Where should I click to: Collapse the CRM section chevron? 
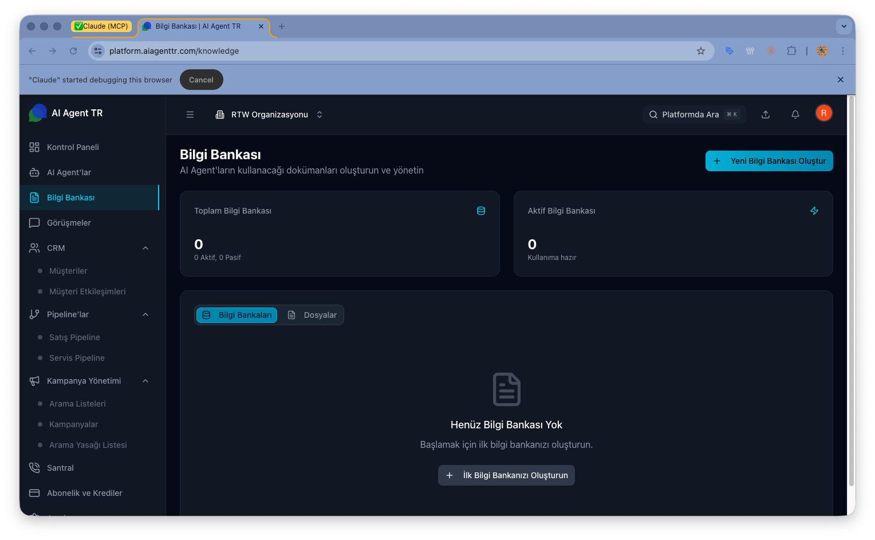(145, 248)
